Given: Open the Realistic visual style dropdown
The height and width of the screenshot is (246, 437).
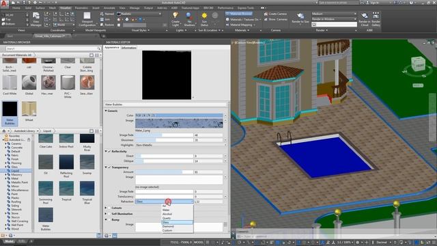Looking at the screenshot, I should click(139, 14).
